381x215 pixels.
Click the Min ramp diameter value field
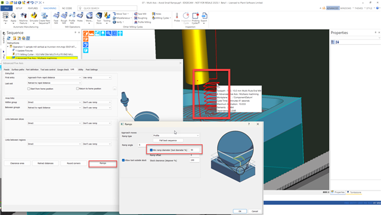click(x=194, y=150)
